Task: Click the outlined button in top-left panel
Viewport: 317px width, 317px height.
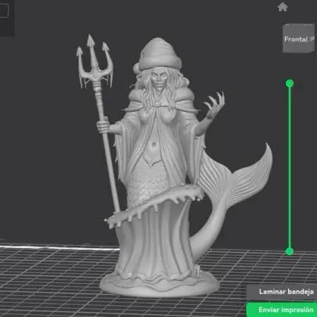Action: point(4,11)
